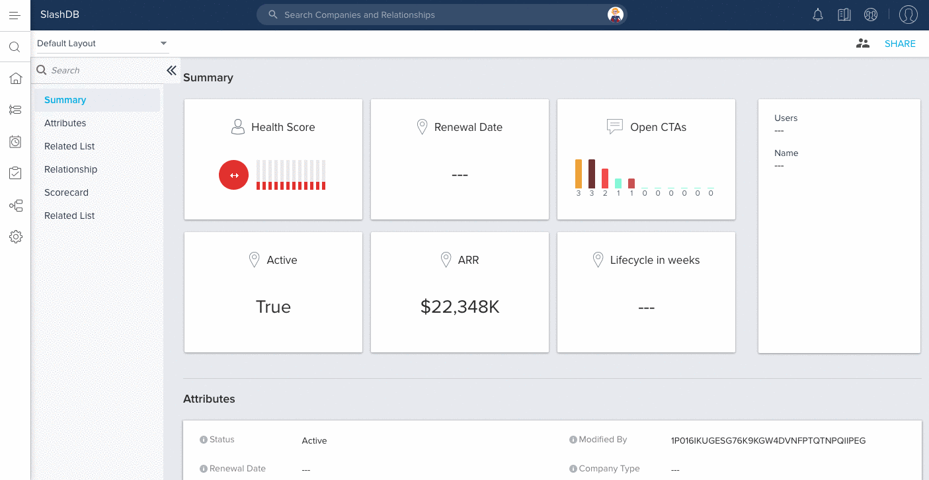Click the magnifier search icon in left rail

(15, 47)
